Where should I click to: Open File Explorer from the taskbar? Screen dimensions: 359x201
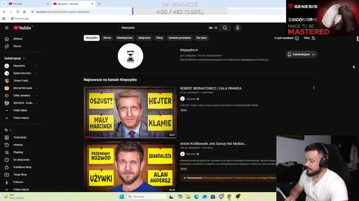click(188, 197)
